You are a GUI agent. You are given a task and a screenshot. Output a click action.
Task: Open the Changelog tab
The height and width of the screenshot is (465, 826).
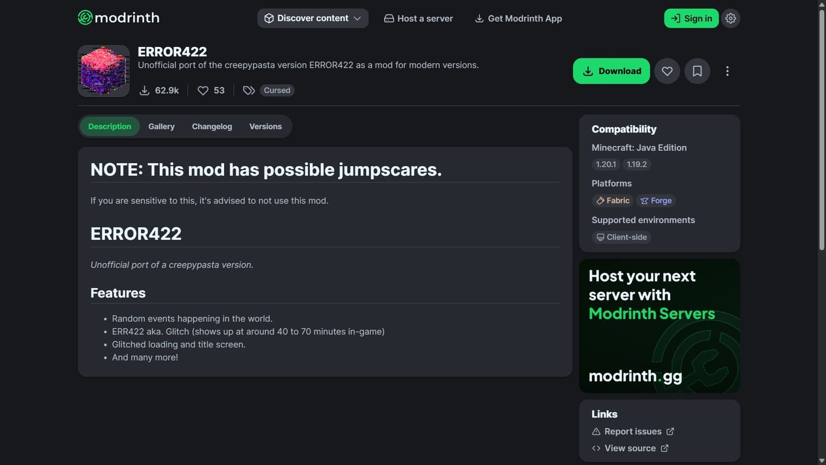[212, 126]
